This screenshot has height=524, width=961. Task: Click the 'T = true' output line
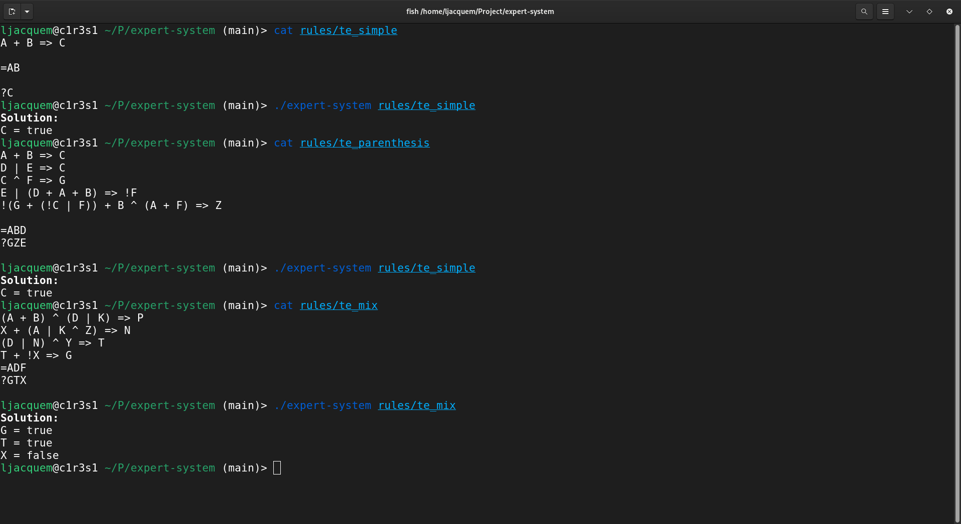(27, 443)
